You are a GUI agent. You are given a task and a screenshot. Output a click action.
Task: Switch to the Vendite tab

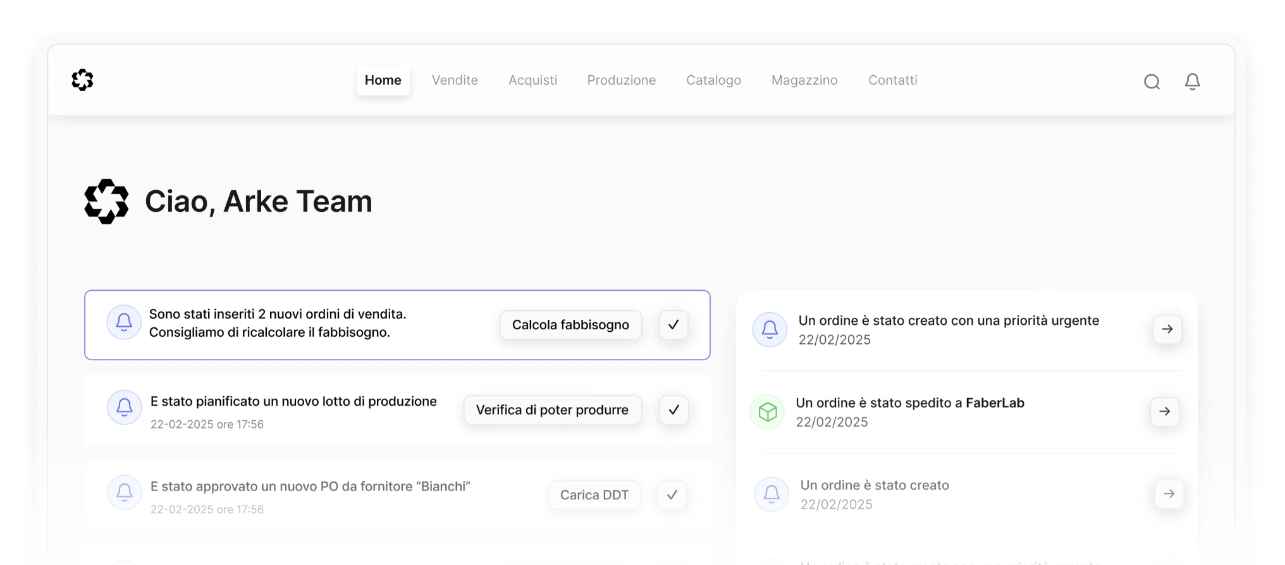point(455,80)
